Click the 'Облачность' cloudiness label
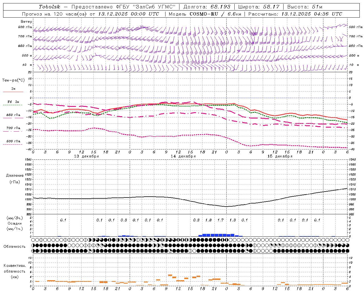Viewport: 364px width, 291px height. tap(15, 246)
